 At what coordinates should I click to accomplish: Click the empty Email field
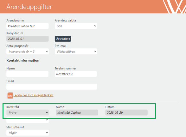click(52, 86)
